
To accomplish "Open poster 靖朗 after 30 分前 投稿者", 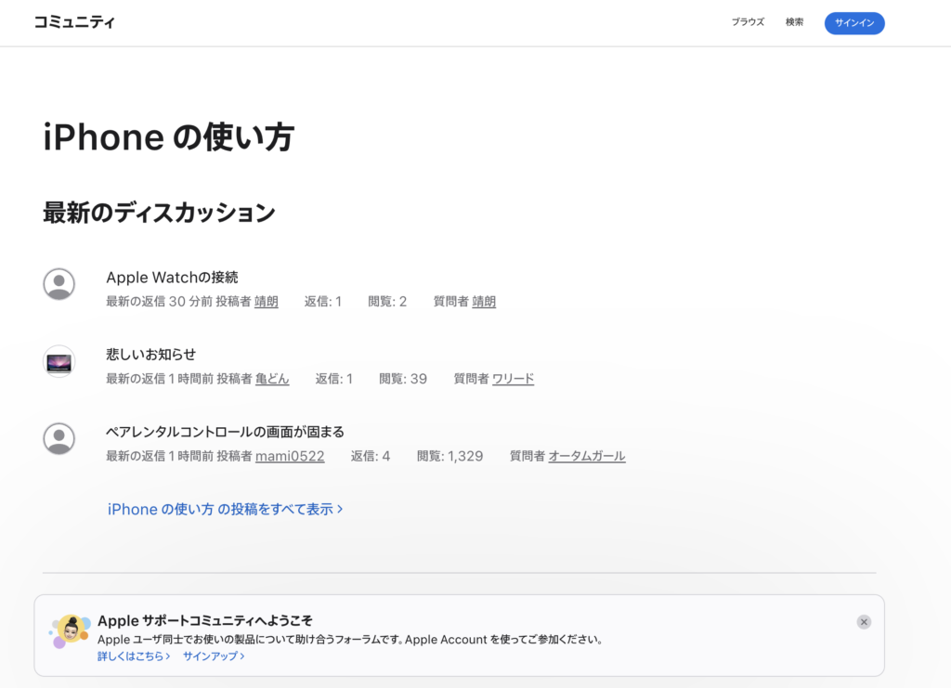I will 267,301.
